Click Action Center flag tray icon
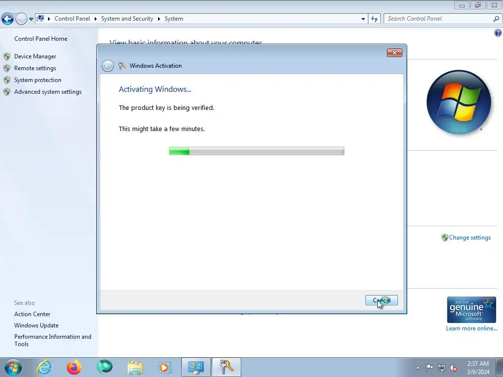The image size is (503, 377). click(x=429, y=367)
